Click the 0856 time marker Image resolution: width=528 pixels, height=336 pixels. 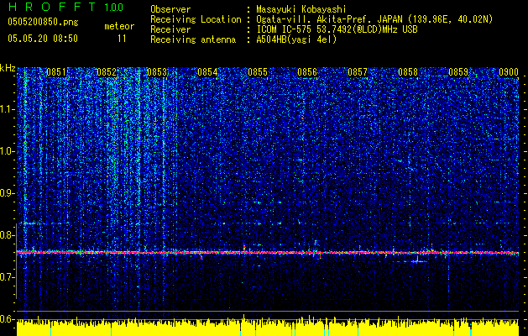[x=307, y=72]
